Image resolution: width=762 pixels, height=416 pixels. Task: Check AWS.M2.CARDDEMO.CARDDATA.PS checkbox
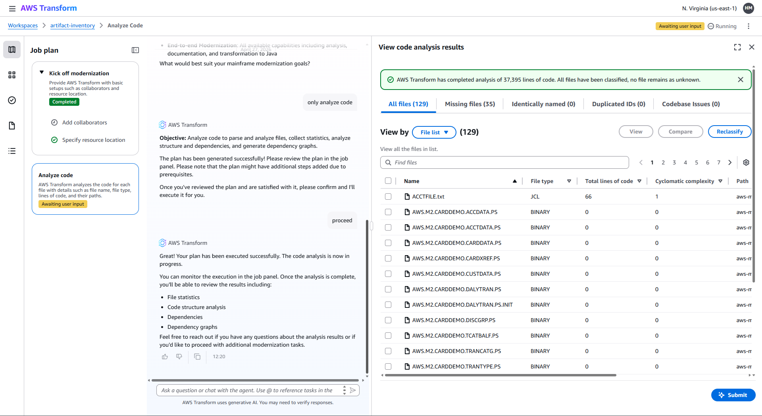[x=388, y=243]
